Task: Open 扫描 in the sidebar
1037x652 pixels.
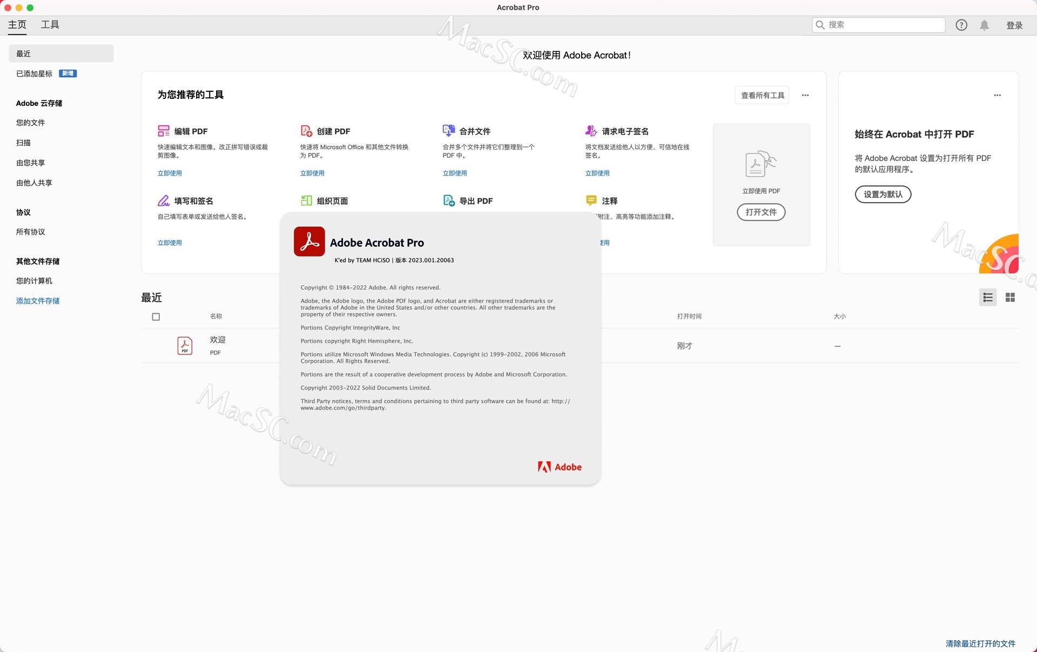Action: 23,143
